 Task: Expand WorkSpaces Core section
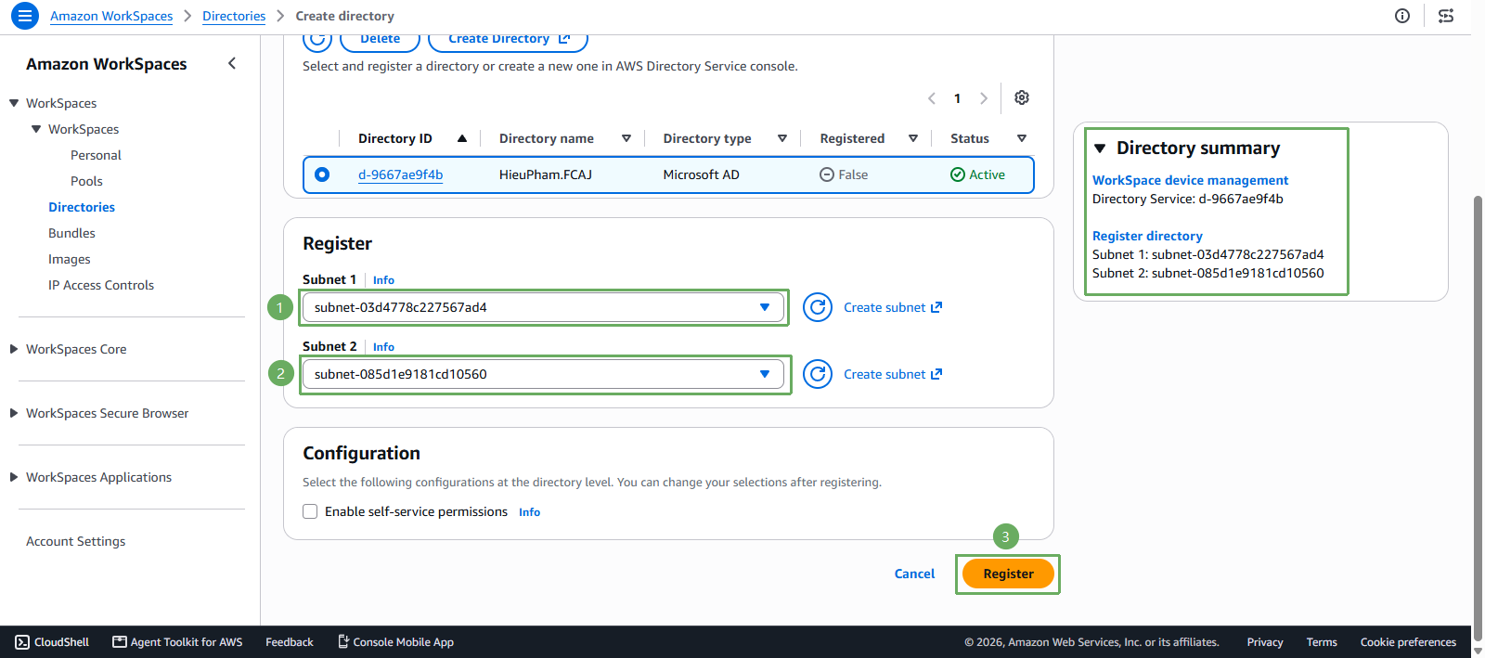(x=14, y=349)
